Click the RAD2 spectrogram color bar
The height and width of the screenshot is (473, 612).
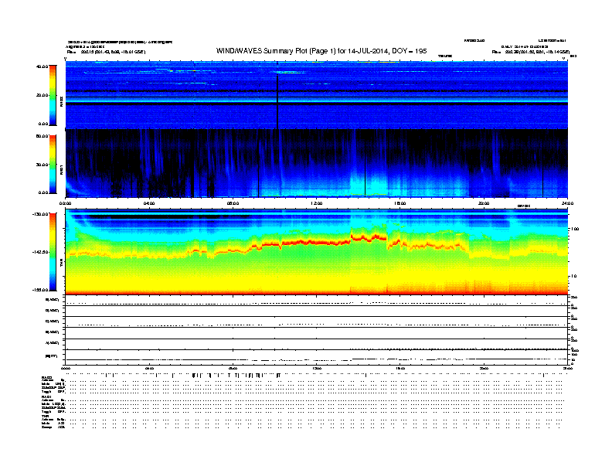click(x=53, y=95)
